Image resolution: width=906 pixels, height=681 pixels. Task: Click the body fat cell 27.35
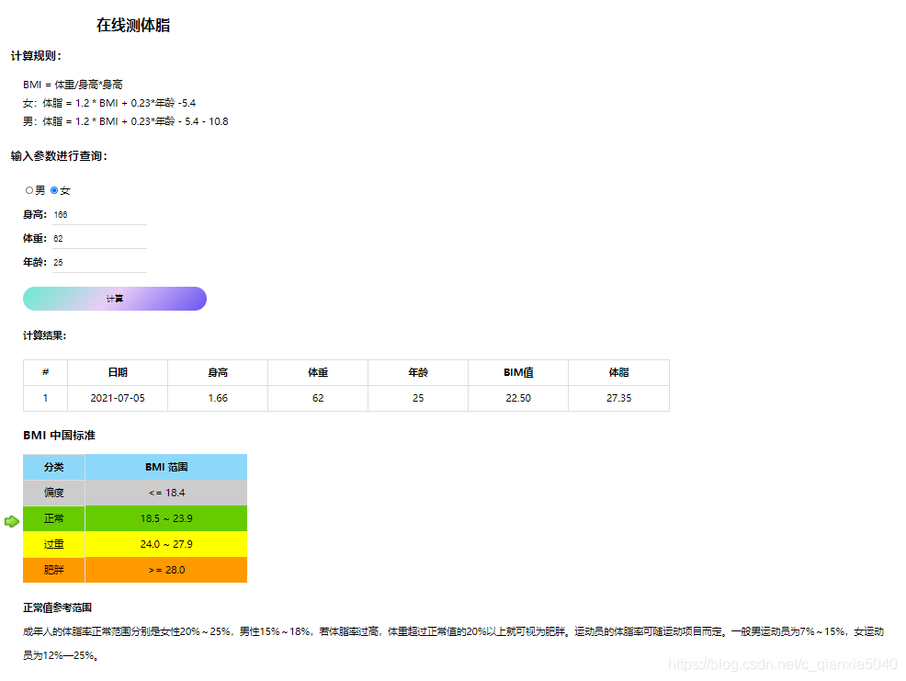[618, 398]
